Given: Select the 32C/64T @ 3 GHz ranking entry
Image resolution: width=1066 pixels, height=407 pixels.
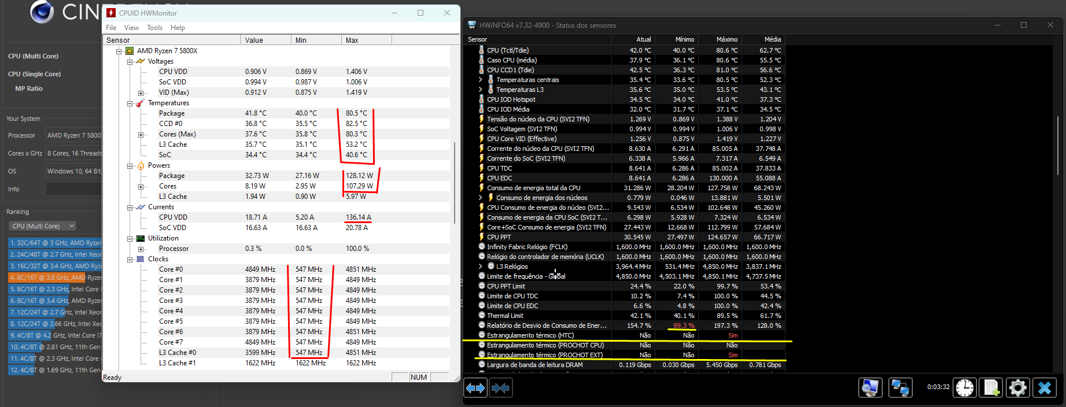Looking at the screenshot, I should pyautogui.click(x=54, y=243).
